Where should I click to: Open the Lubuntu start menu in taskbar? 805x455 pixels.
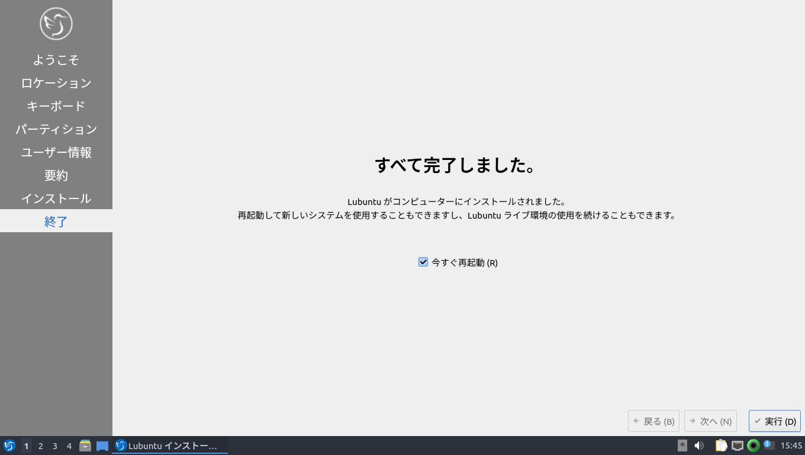click(x=9, y=446)
